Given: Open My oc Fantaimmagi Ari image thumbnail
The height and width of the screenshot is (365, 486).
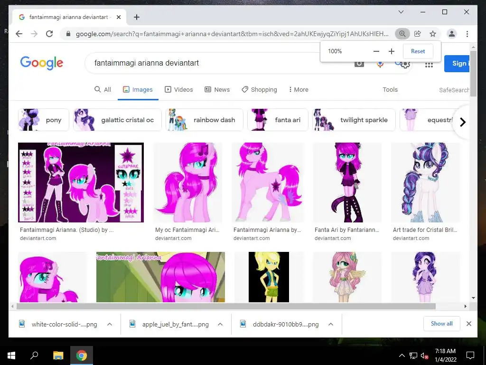Looking at the screenshot, I should pyautogui.click(x=188, y=182).
